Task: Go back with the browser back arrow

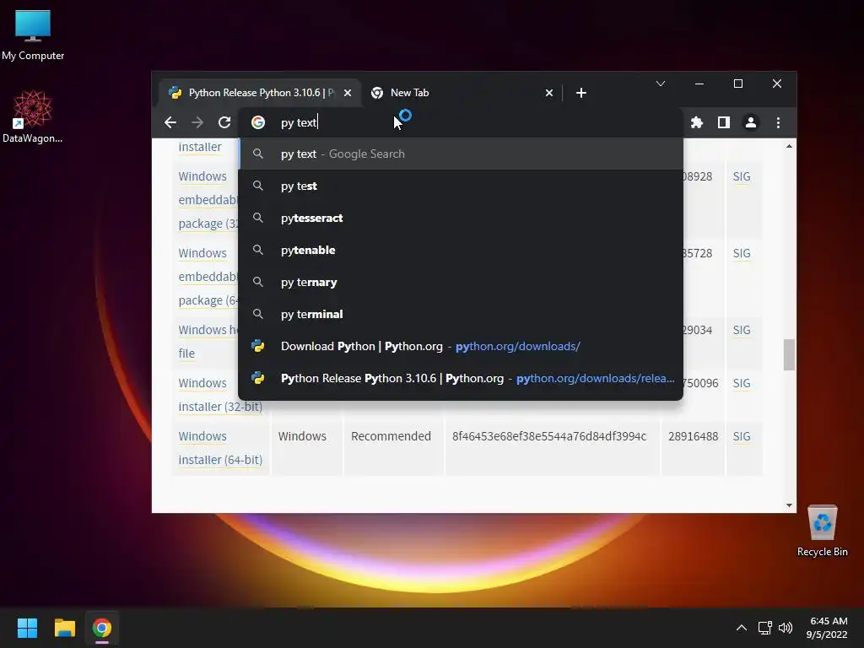Action: (170, 122)
